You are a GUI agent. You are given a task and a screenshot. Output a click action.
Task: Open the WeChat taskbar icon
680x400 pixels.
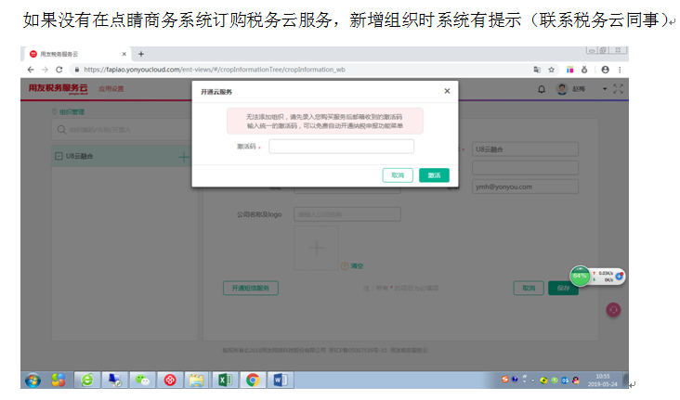tap(142, 381)
